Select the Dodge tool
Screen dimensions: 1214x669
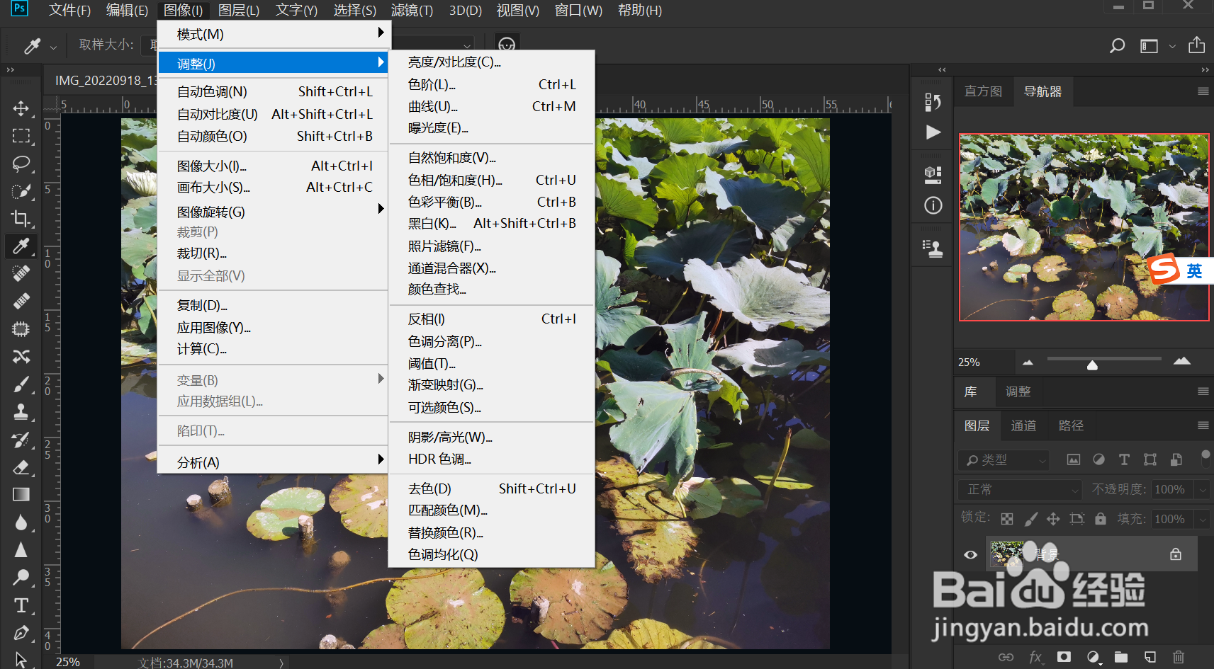(21, 578)
